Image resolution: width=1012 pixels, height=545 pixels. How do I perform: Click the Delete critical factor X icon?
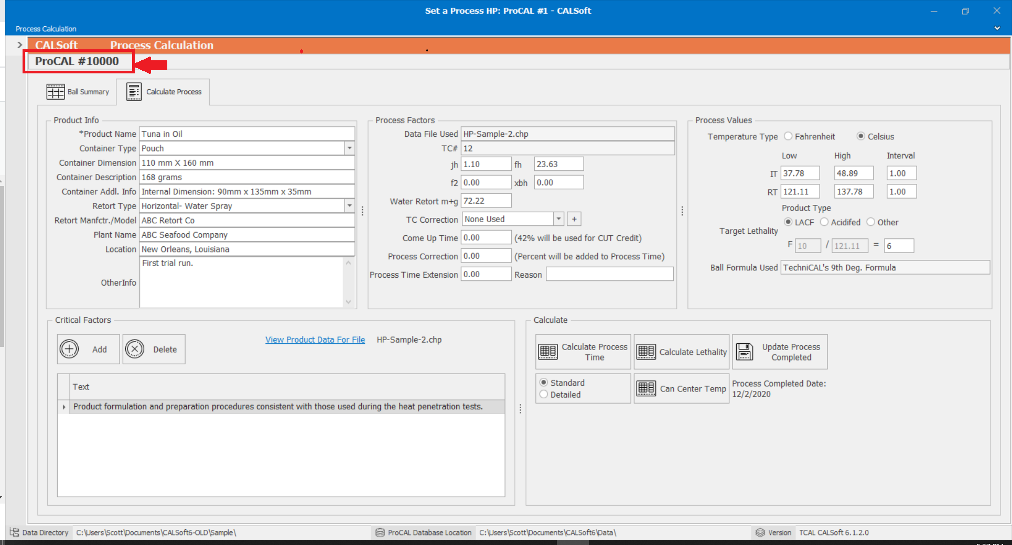pyautogui.click(x=135, y=349)
